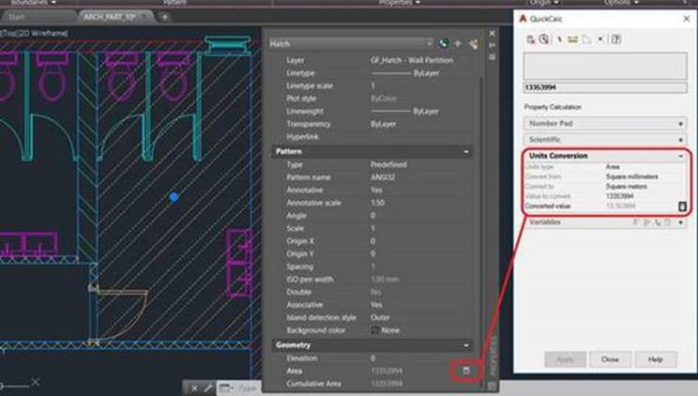The image size is (698, 396).
Task: Add a new drawing tab with plus icon
Action: click(165, 17)
